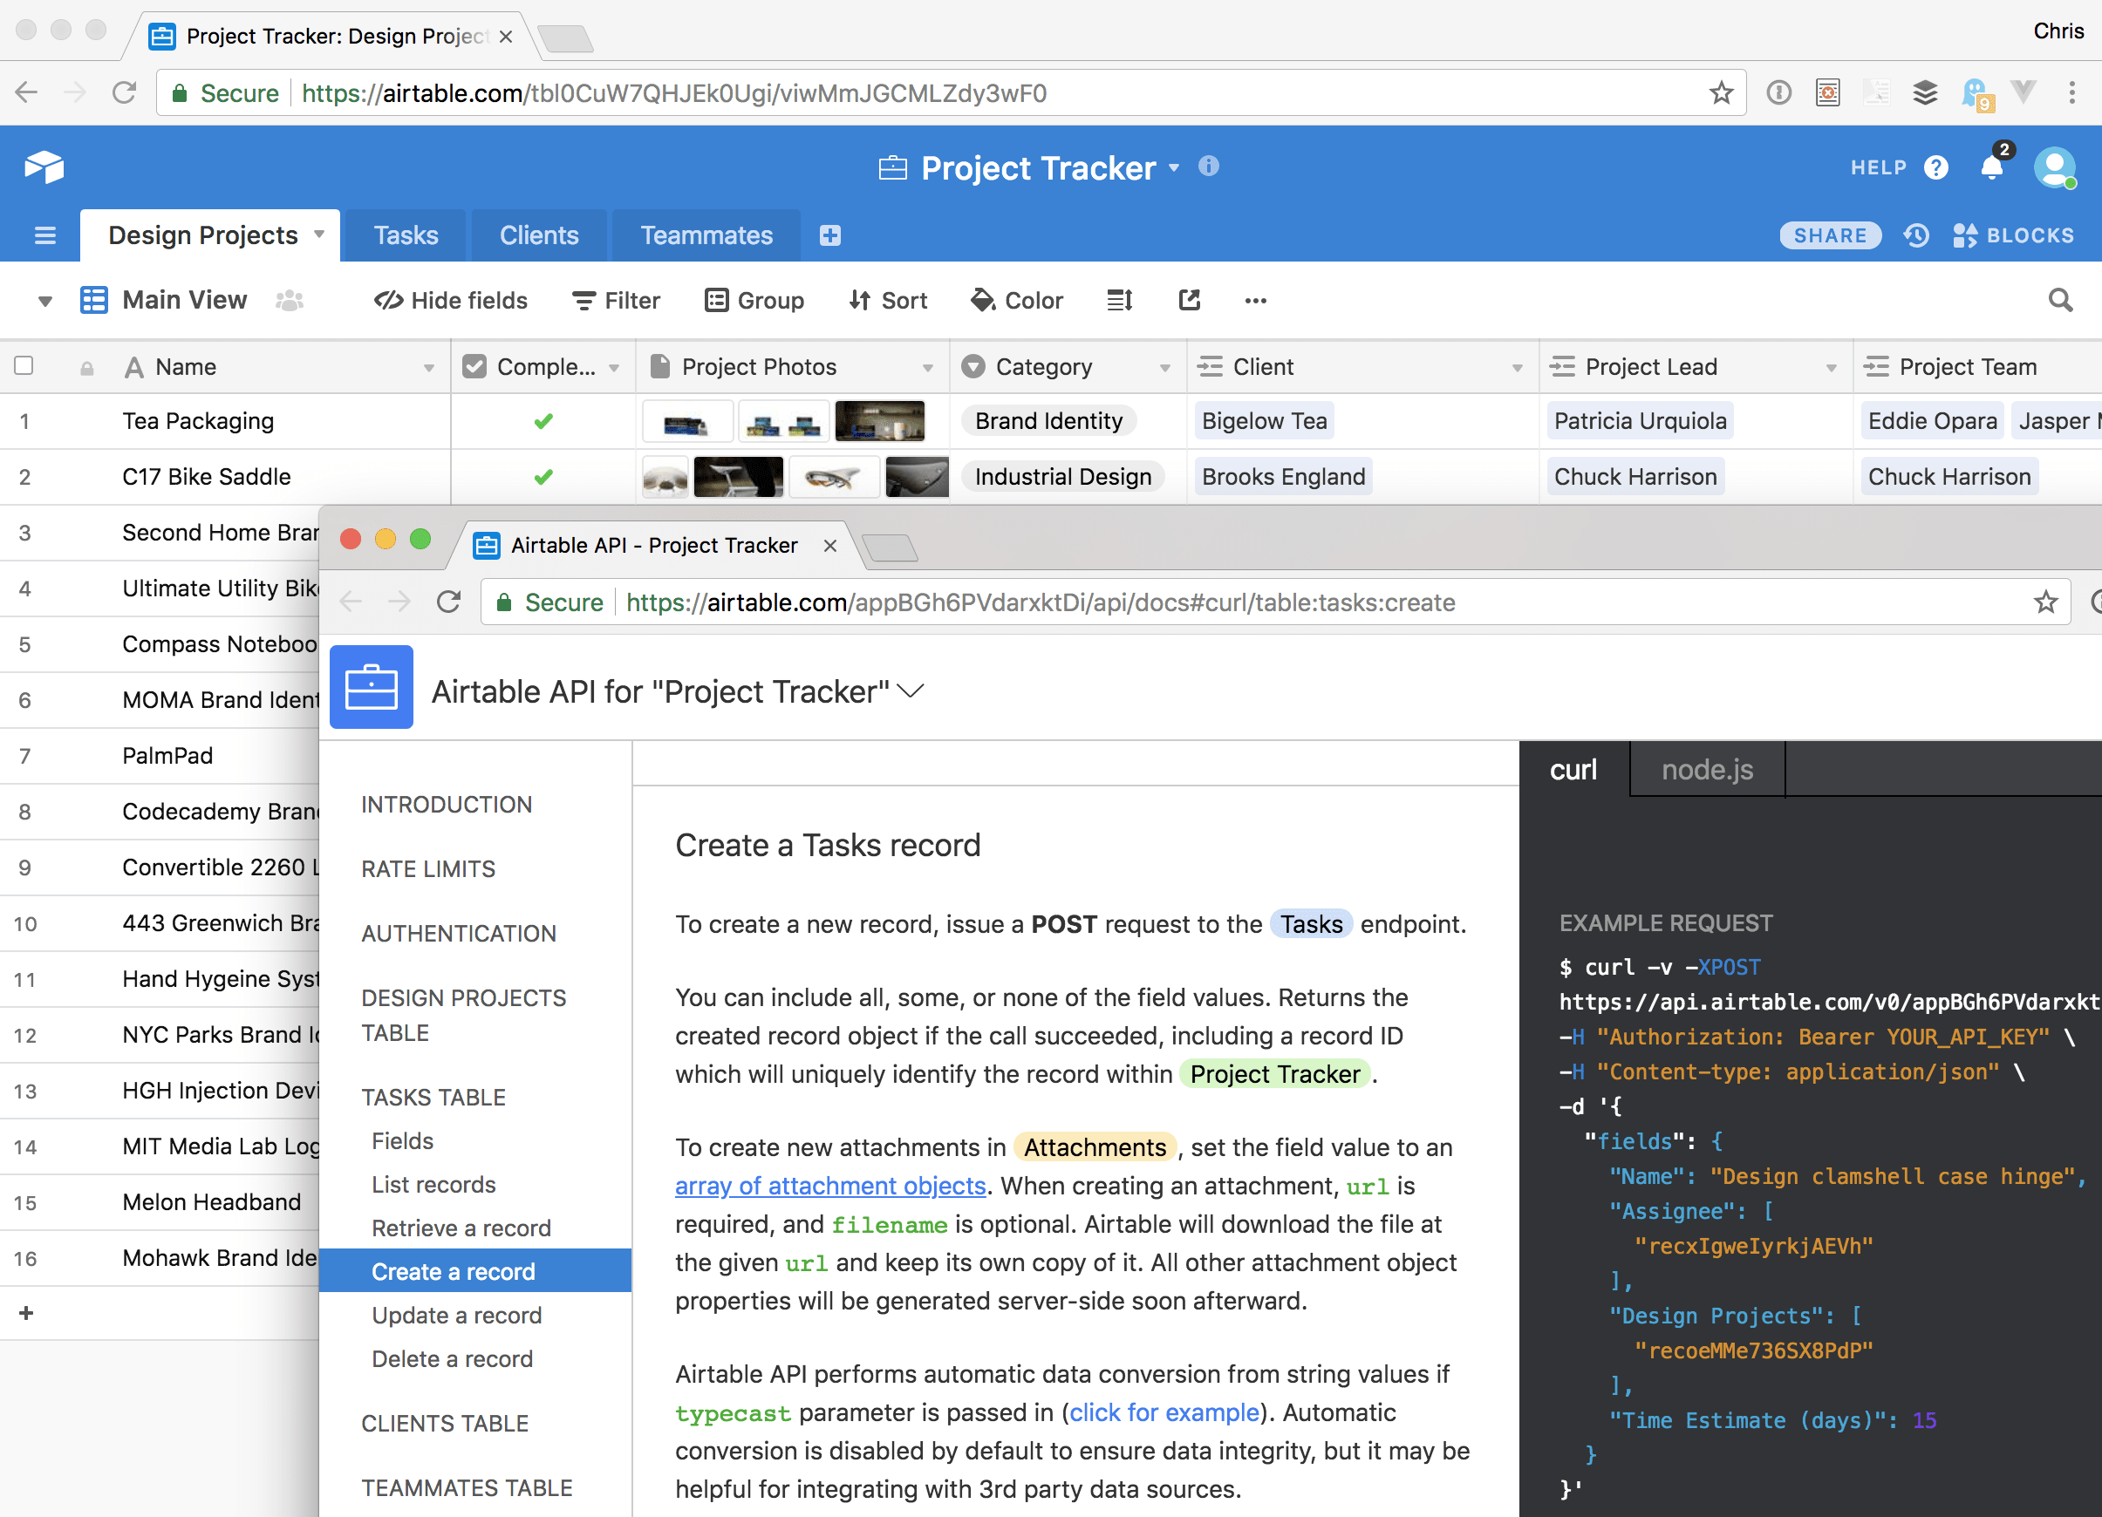Open the tables hamburger menu icon
The height and width of the screenshot is (1517, 2102).
point(44,235)
